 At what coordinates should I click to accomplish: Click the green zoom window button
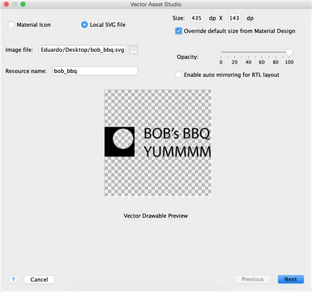(23, 4)
